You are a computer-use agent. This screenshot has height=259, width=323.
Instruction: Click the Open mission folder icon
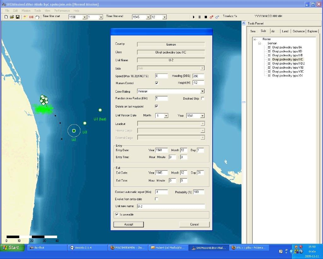12,17
